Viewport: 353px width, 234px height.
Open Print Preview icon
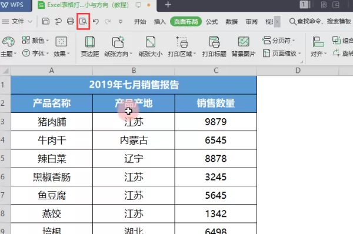tap(84, 21)
